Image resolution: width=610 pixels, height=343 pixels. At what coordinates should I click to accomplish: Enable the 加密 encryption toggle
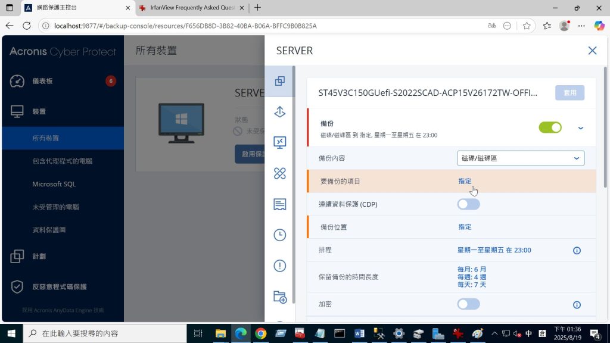pos(468,304)
